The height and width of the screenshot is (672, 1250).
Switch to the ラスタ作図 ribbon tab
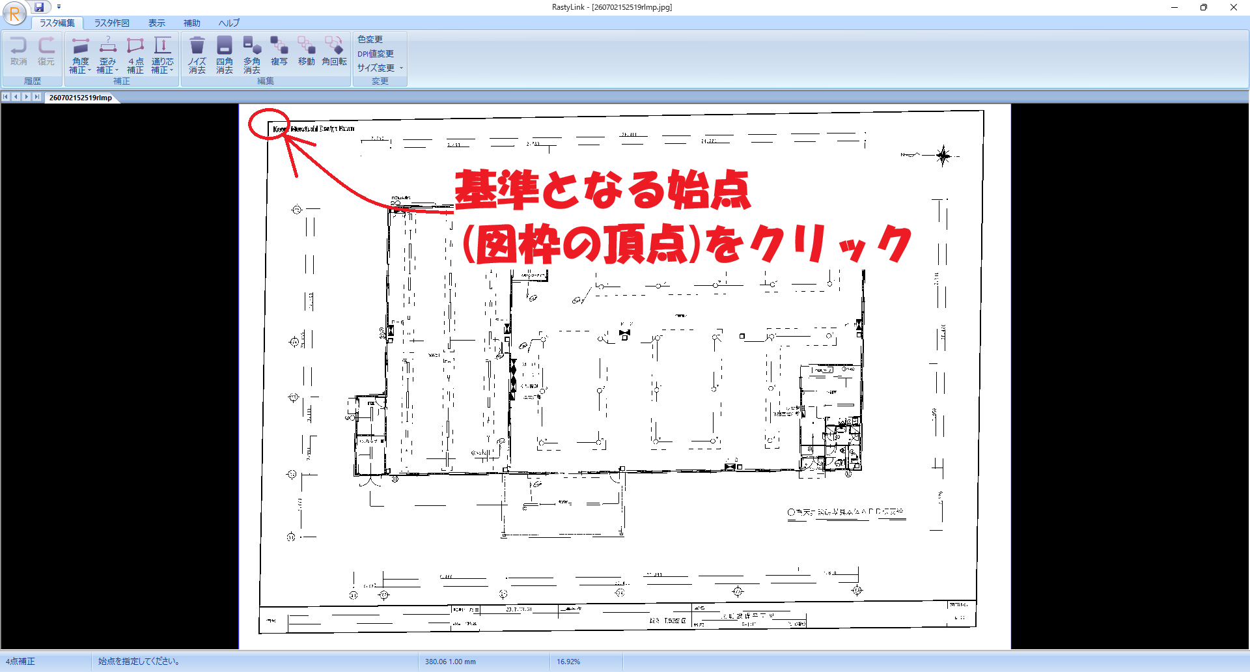(x=112, y=23)
